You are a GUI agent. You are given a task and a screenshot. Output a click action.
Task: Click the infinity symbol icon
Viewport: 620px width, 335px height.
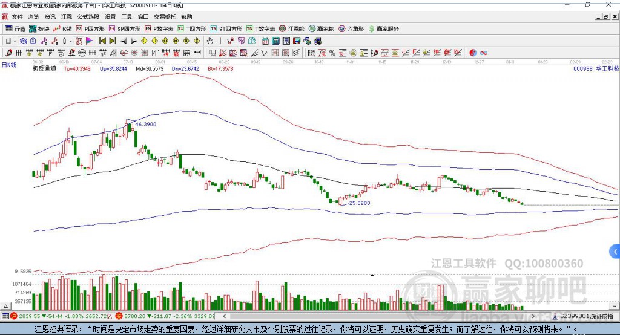(484, 53)
